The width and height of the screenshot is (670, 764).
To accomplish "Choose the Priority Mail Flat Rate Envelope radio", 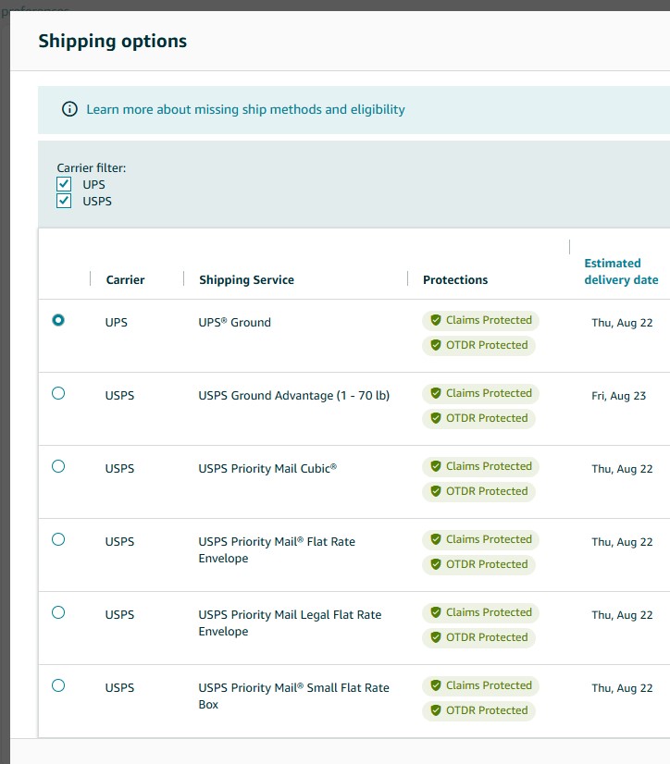I will pyautogui.click(x=58, y=539).
